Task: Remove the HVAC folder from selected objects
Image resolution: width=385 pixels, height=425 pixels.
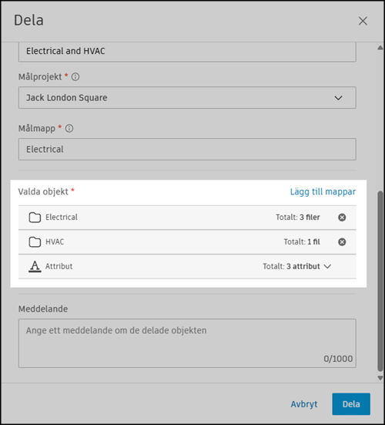Action: click(342, 241)
